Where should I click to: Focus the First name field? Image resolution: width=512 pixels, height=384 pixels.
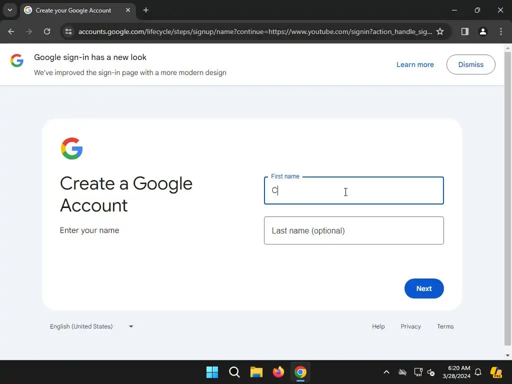point(354,190)
